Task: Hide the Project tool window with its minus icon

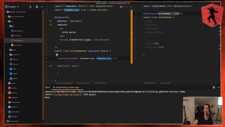Action: click(42, 7)
